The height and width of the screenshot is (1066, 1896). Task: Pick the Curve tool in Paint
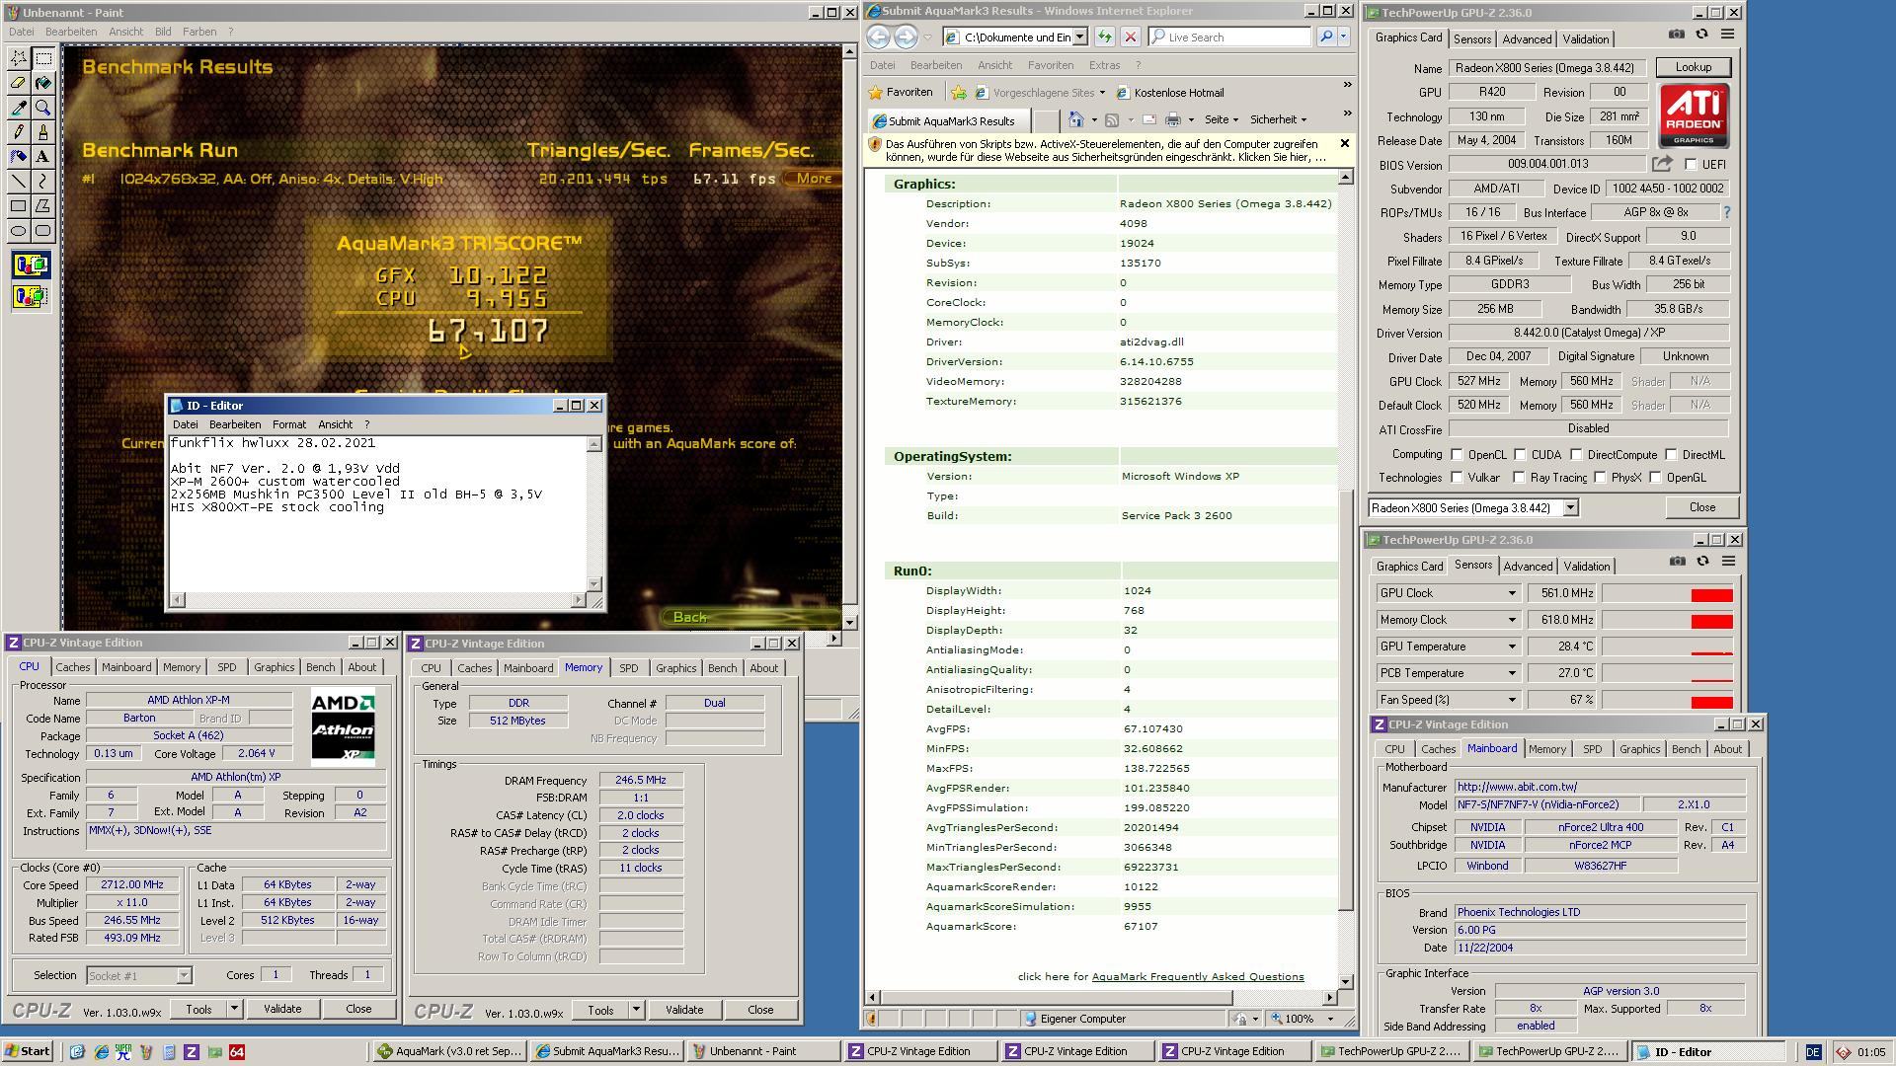tap(43, 182)
